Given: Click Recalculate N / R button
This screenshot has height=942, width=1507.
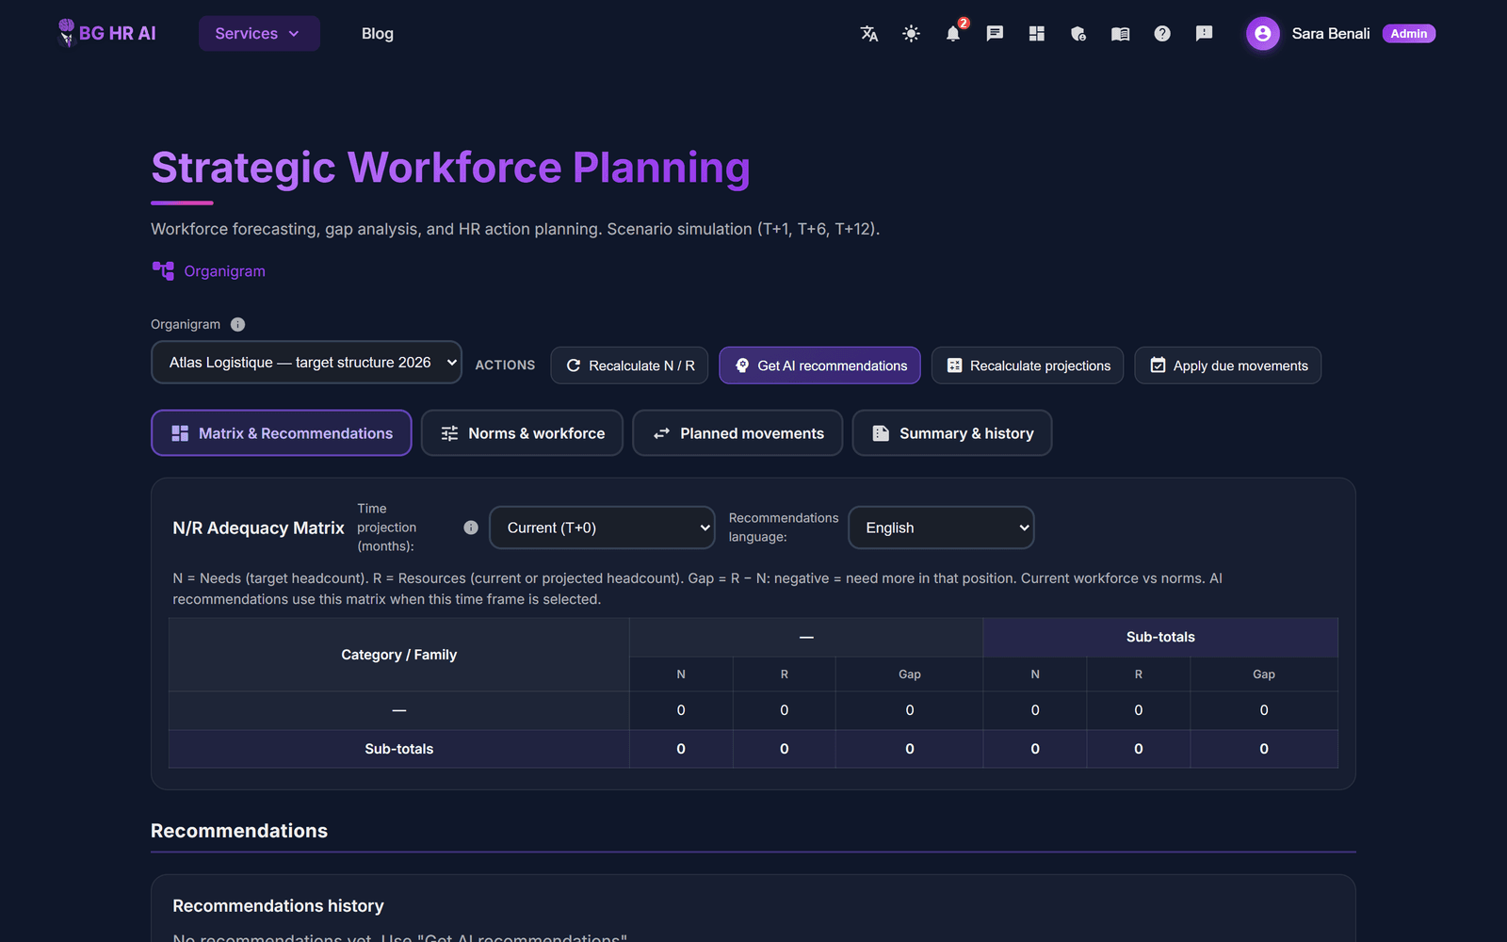Looking at the screenshot, I should pos(630,365).
